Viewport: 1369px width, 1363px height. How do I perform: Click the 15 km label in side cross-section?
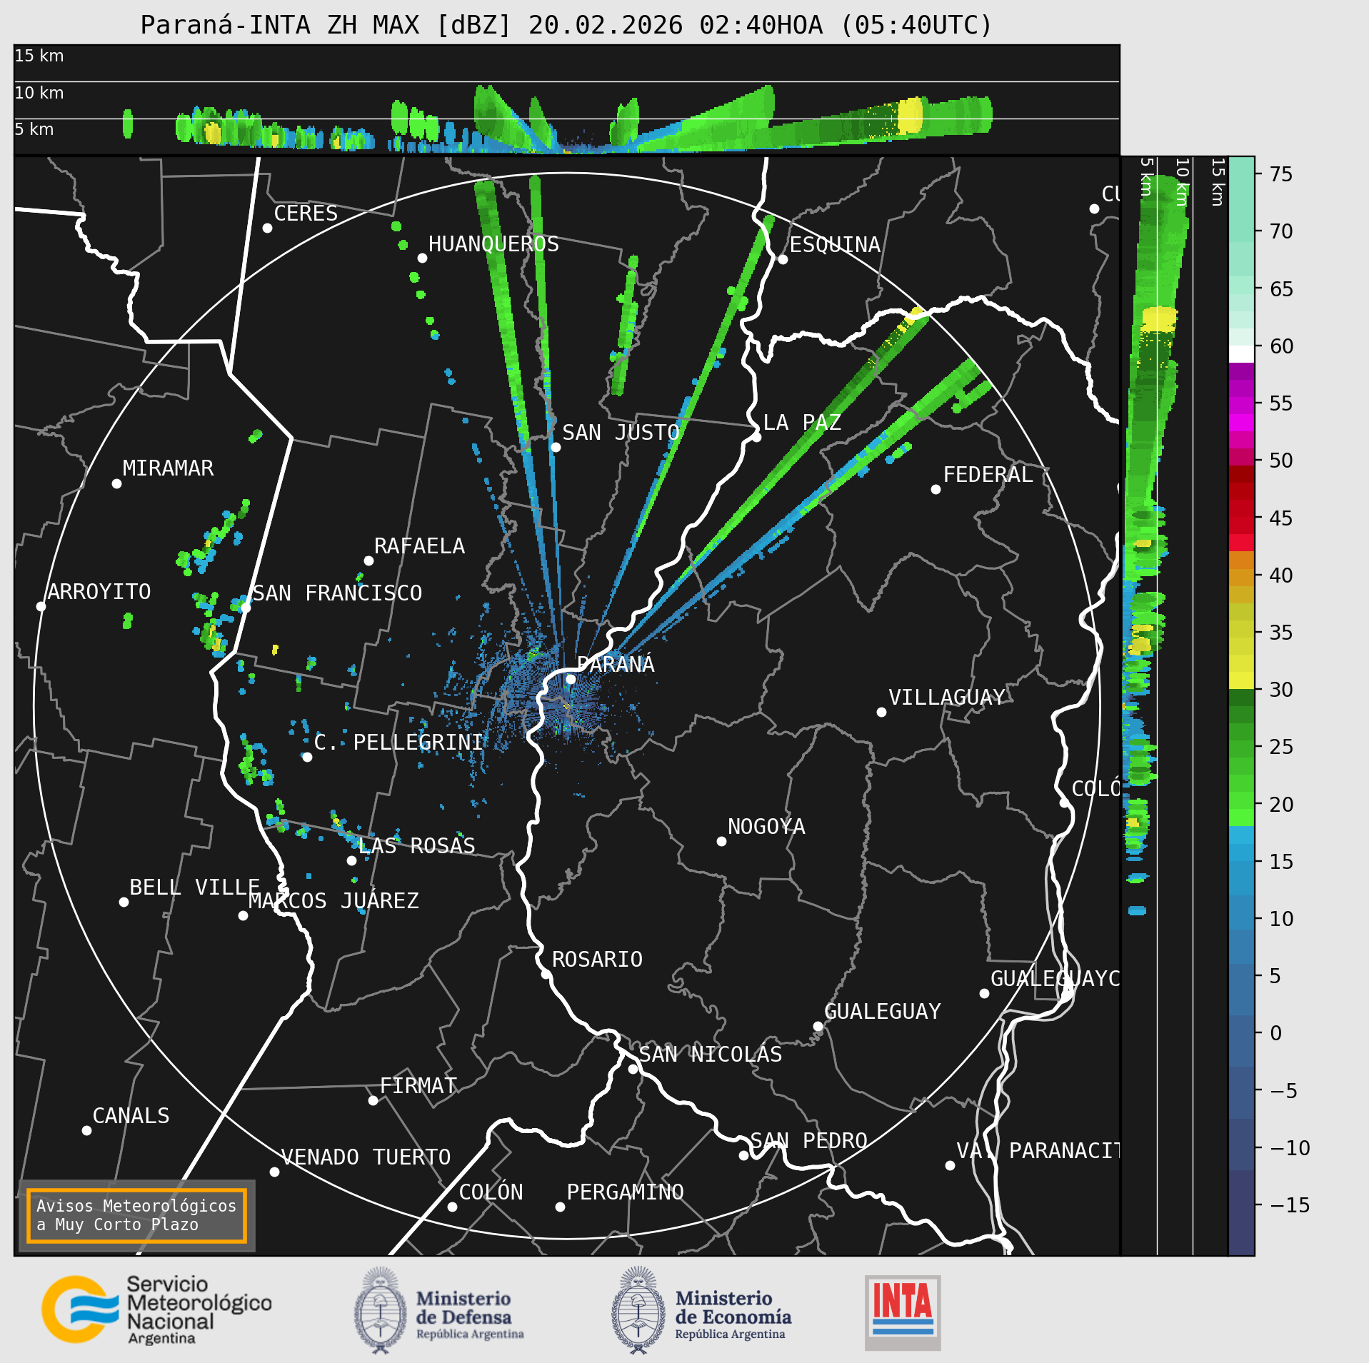(x=1218, y=182)
